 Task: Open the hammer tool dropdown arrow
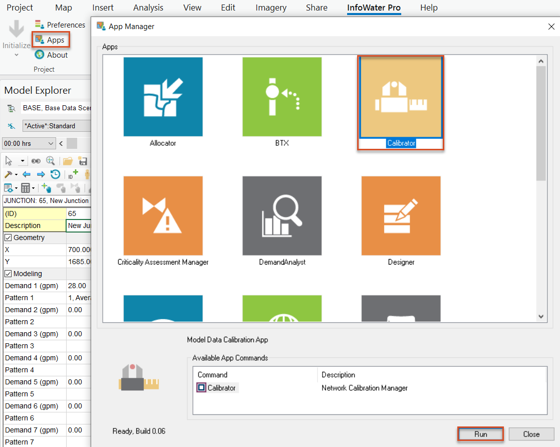tap(16, 175)
